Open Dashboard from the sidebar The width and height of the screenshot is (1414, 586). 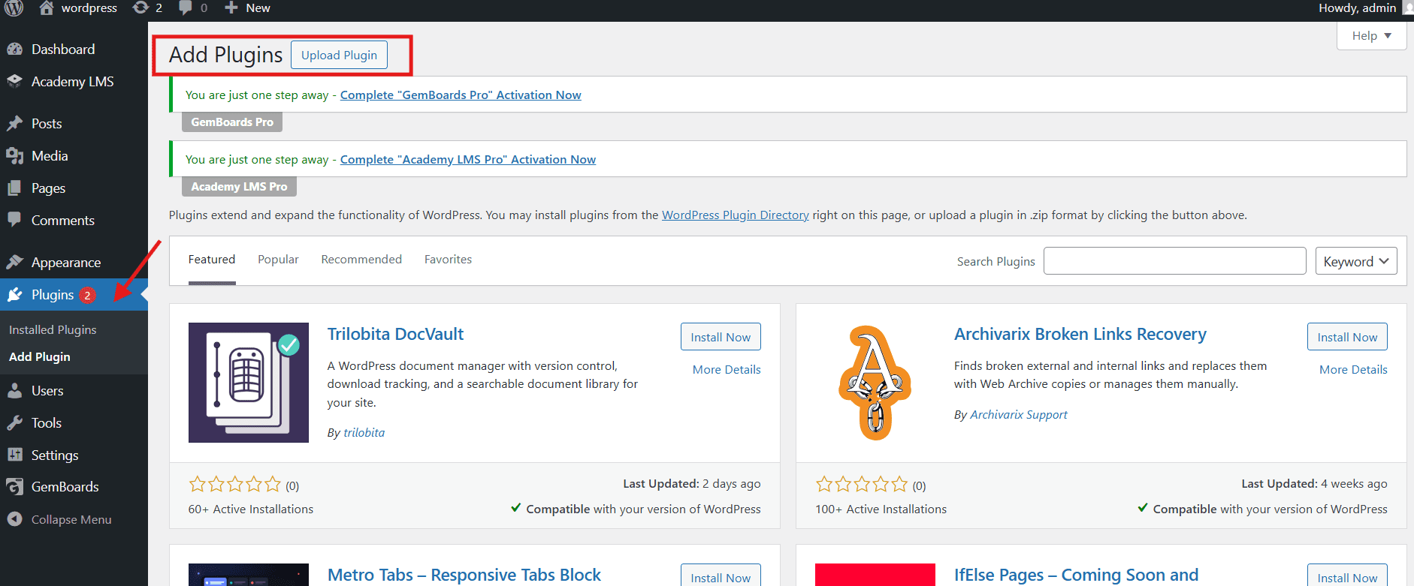(x=62, y=50)
